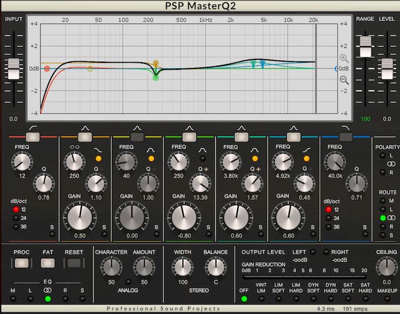Enable the 40 Hz band power button
This screenshot has height=314, width=400.
coord(137,137)
